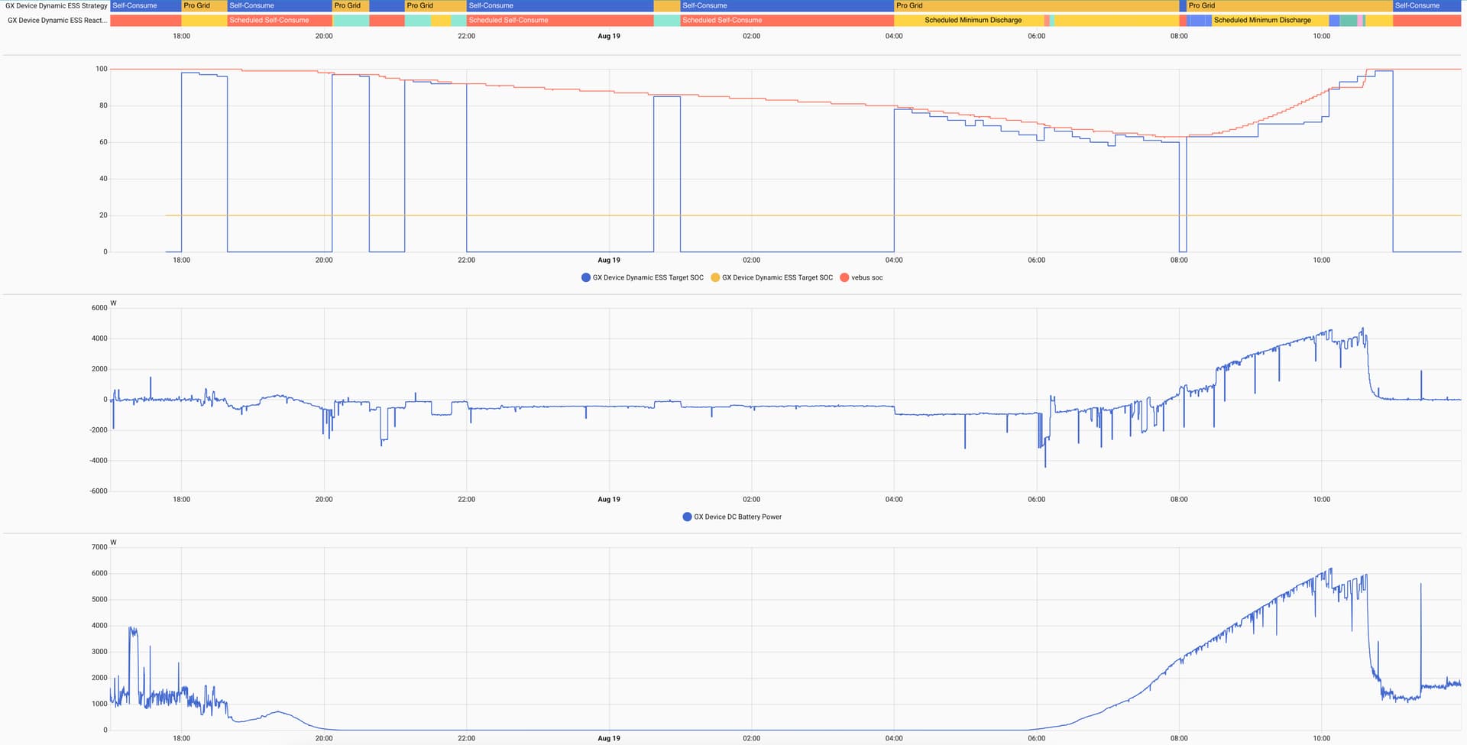Select the Pro Grid strategy segment at 20:00

pos(351,5)
